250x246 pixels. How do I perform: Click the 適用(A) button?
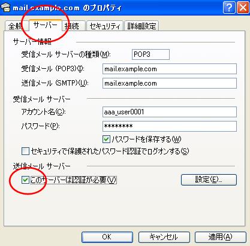(221, 237)
